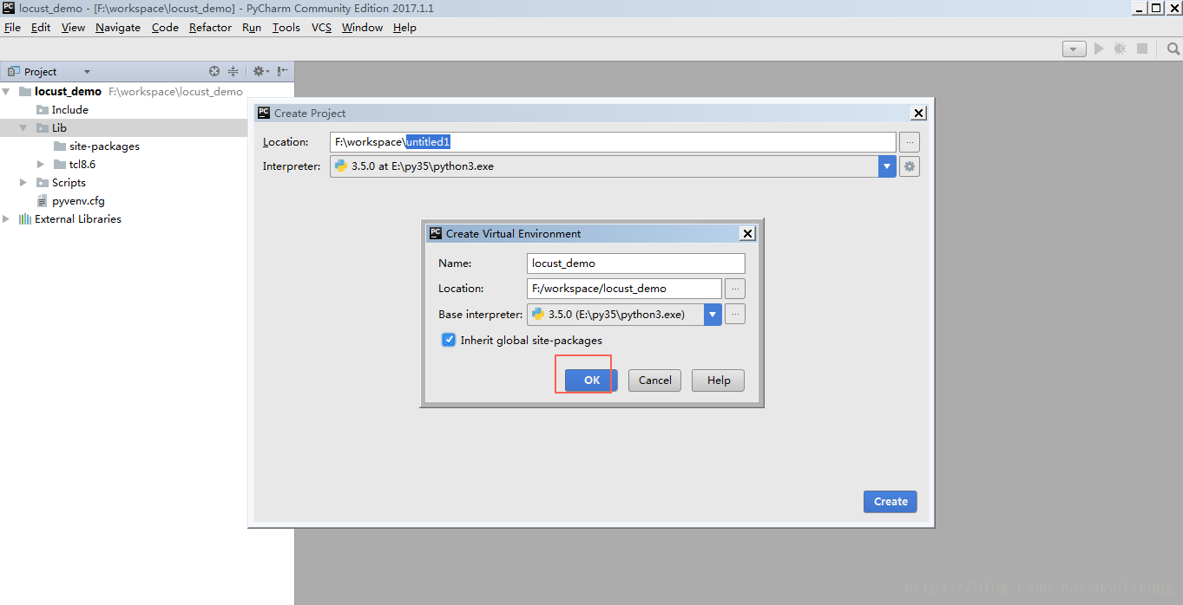Image resolution: width=1183 pixels, height=605 pixels.
Task: Click OK in Create Virtual Environment
Action: tap(591, 381)
